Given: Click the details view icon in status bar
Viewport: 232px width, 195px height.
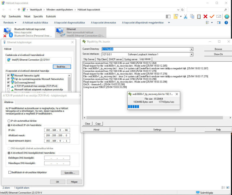Looking at the screenshot, I should point(223,187).
